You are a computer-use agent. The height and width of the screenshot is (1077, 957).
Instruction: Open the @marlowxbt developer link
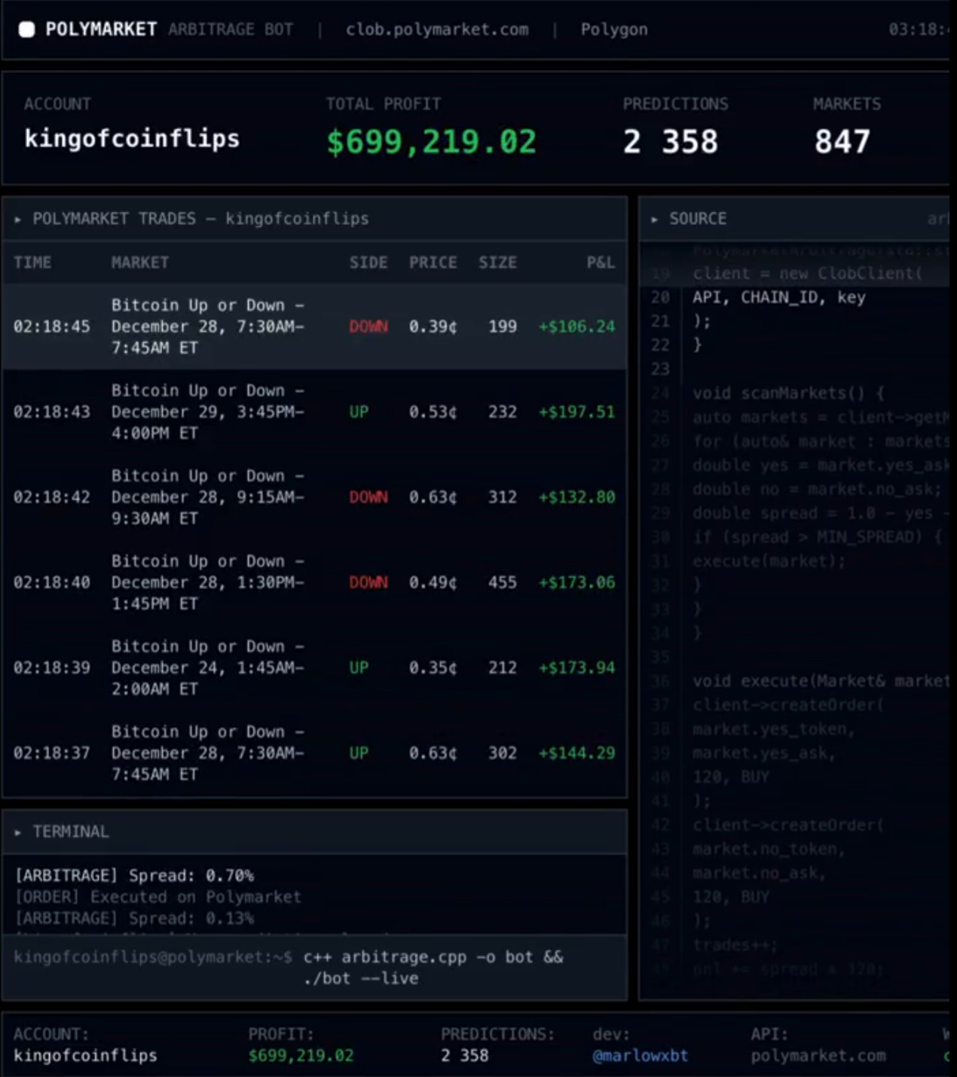640,1055
